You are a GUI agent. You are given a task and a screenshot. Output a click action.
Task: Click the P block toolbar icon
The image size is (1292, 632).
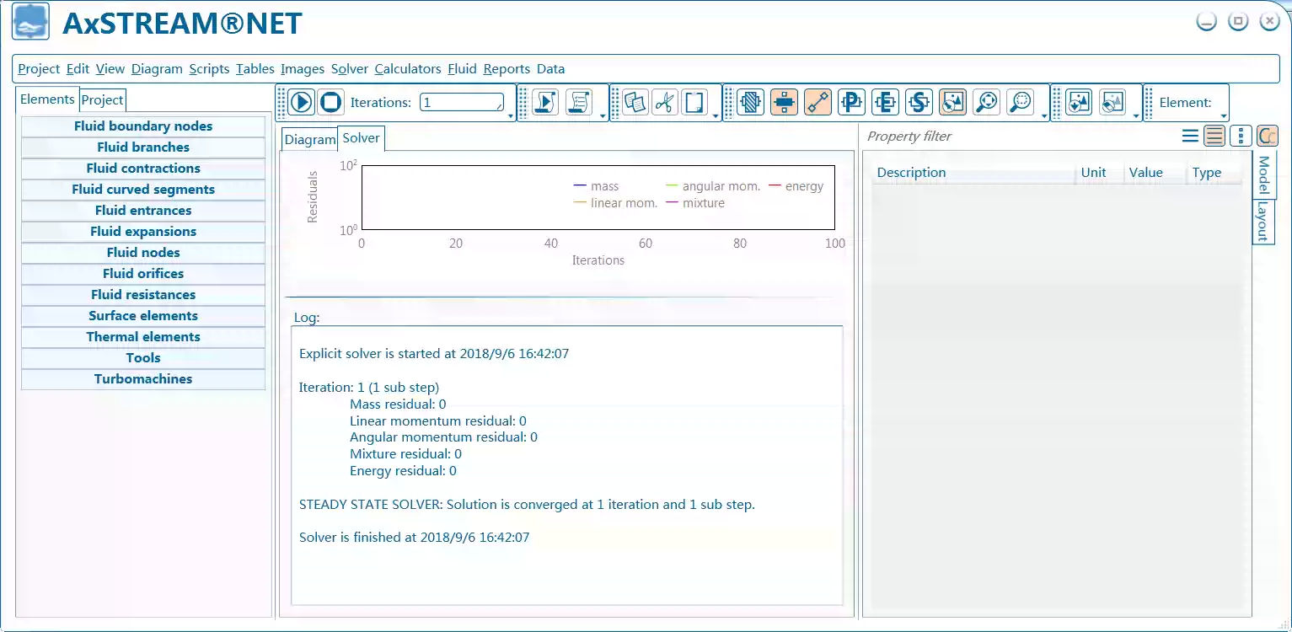coord(852,103)
